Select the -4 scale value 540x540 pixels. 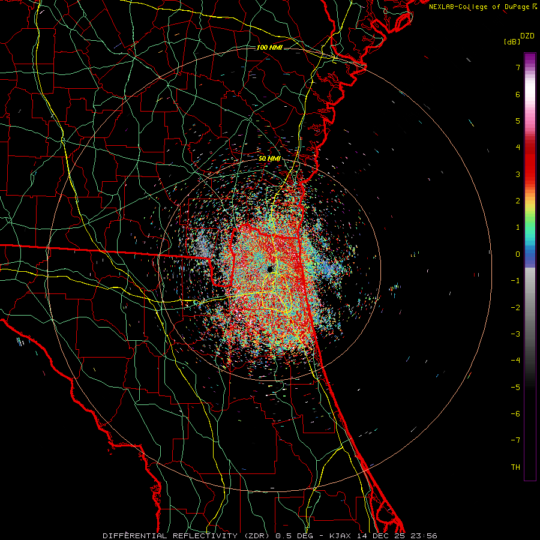[x=515, y=361]
